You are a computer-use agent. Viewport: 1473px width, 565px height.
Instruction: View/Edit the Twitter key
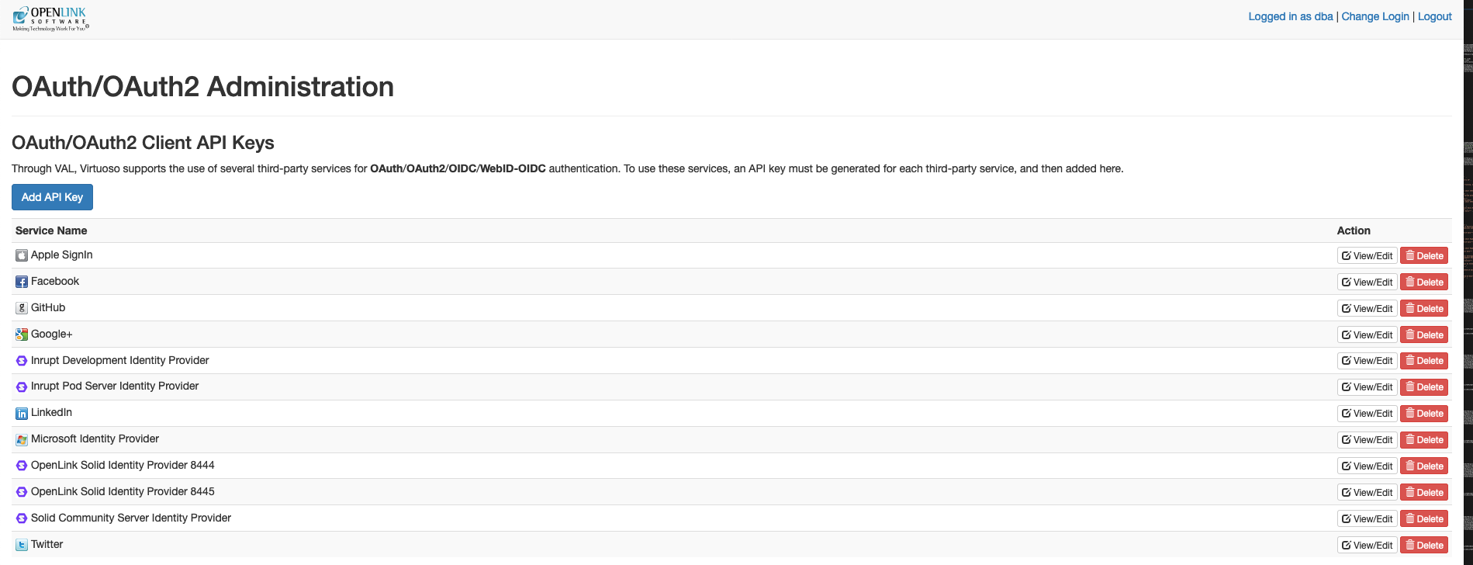(1367, 545)
